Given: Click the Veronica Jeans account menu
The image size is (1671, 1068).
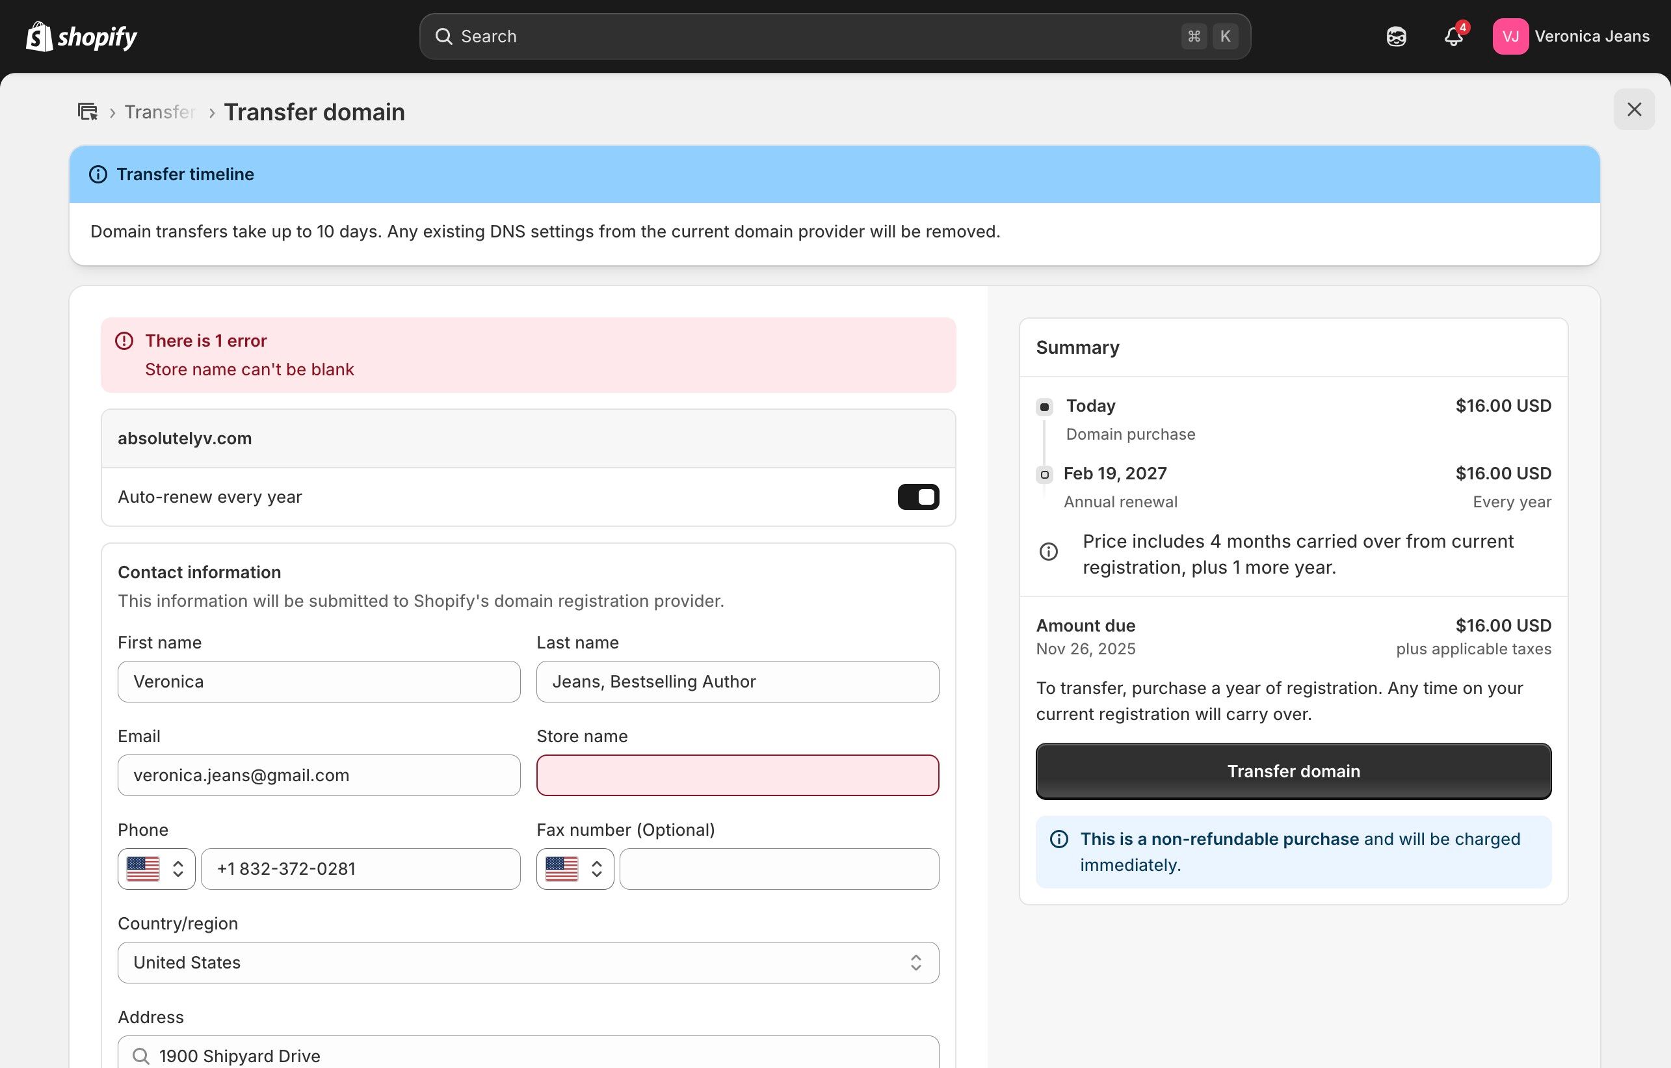Looking at the screenshot, I should pyautogui.click(x=1591, y=36).
